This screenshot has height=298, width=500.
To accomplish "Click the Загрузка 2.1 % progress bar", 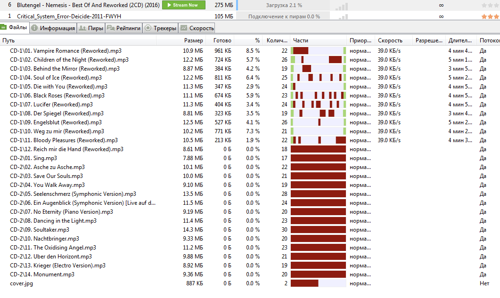I will 284,5.
